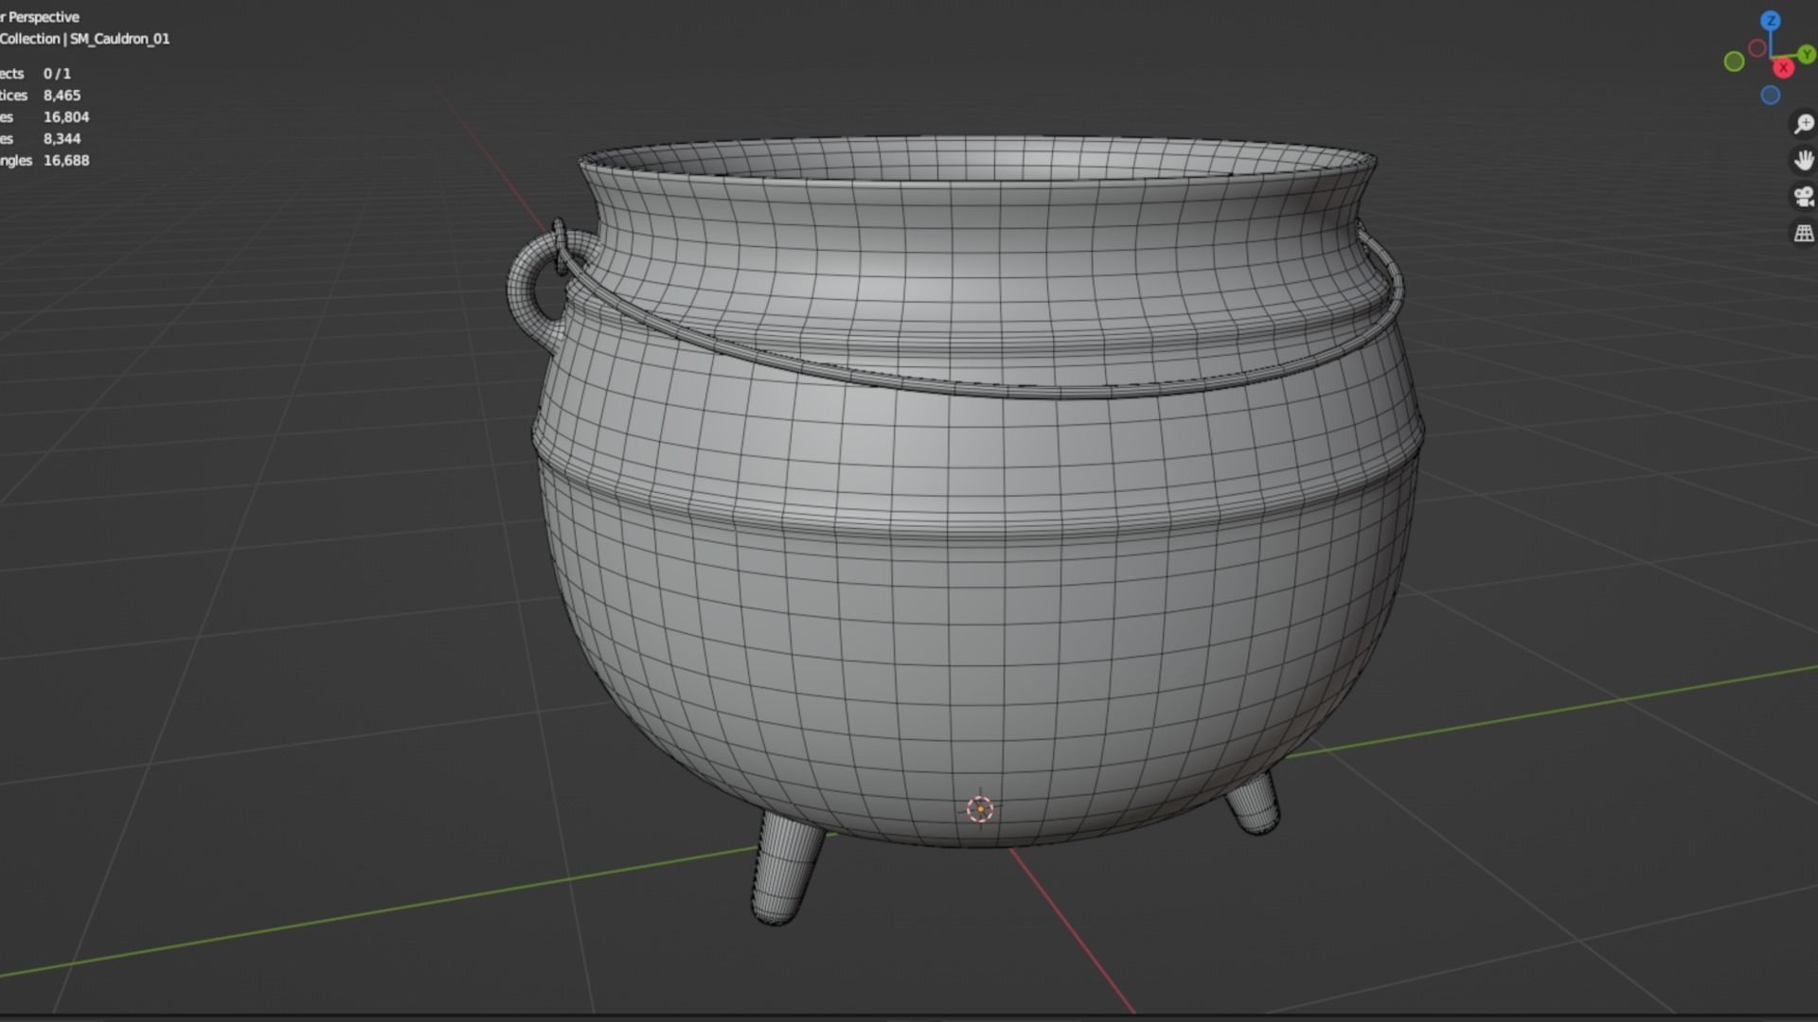This screenshot has height=1022, width=1818.
Task: Click the 3D cursor at the cauldron base
Action: tap(980, 809)
